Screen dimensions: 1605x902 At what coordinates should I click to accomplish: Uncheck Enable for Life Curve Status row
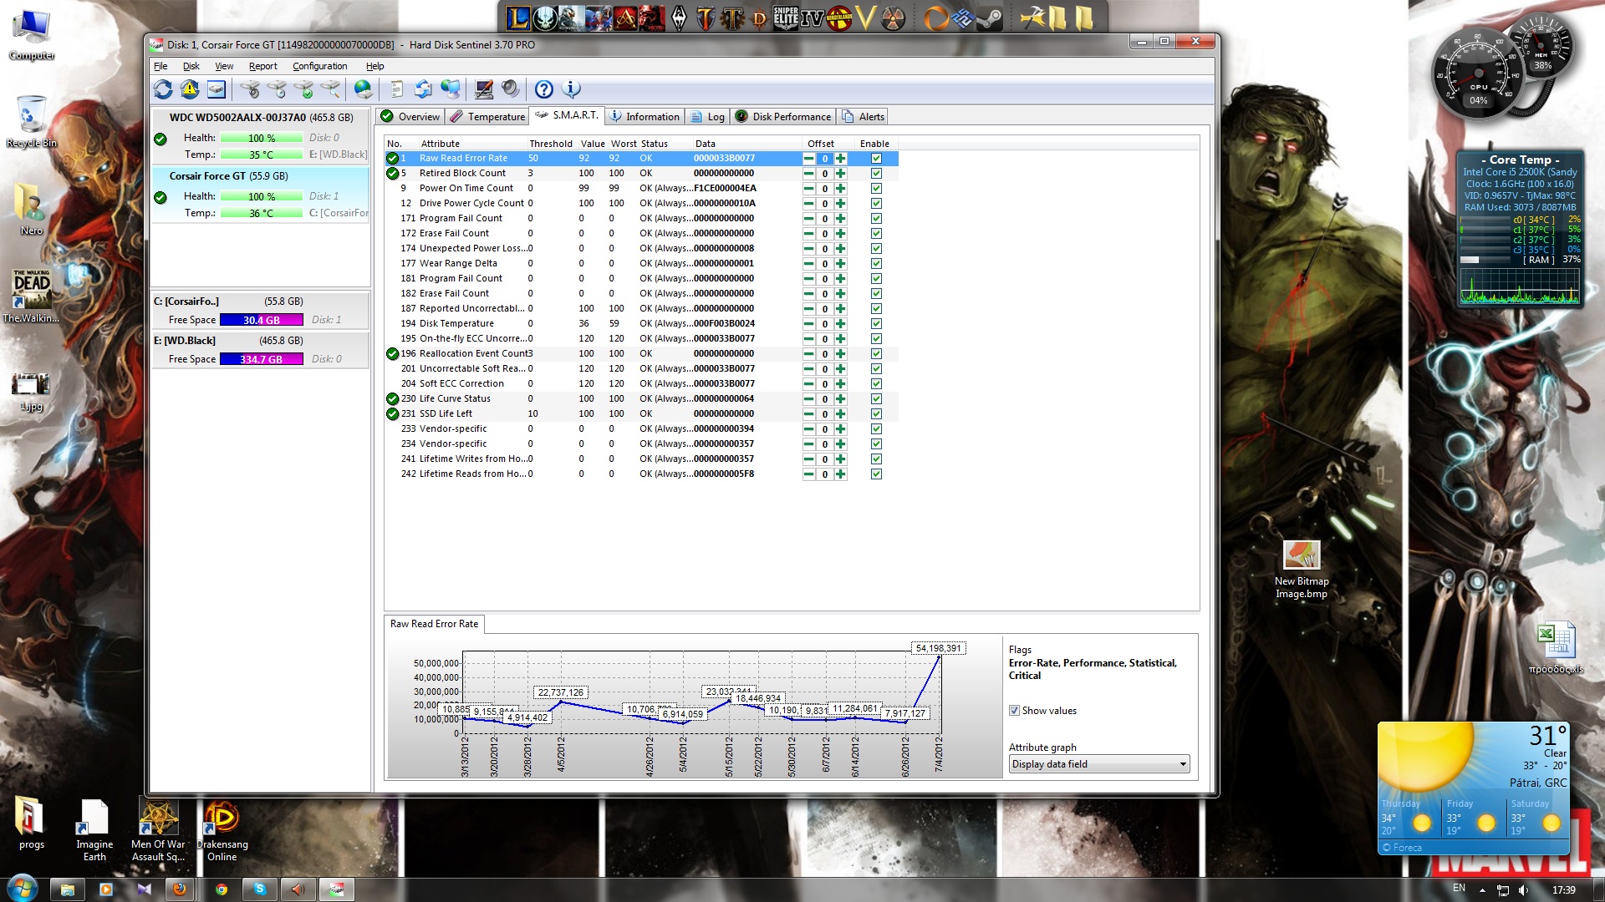(x=876, y=399)
